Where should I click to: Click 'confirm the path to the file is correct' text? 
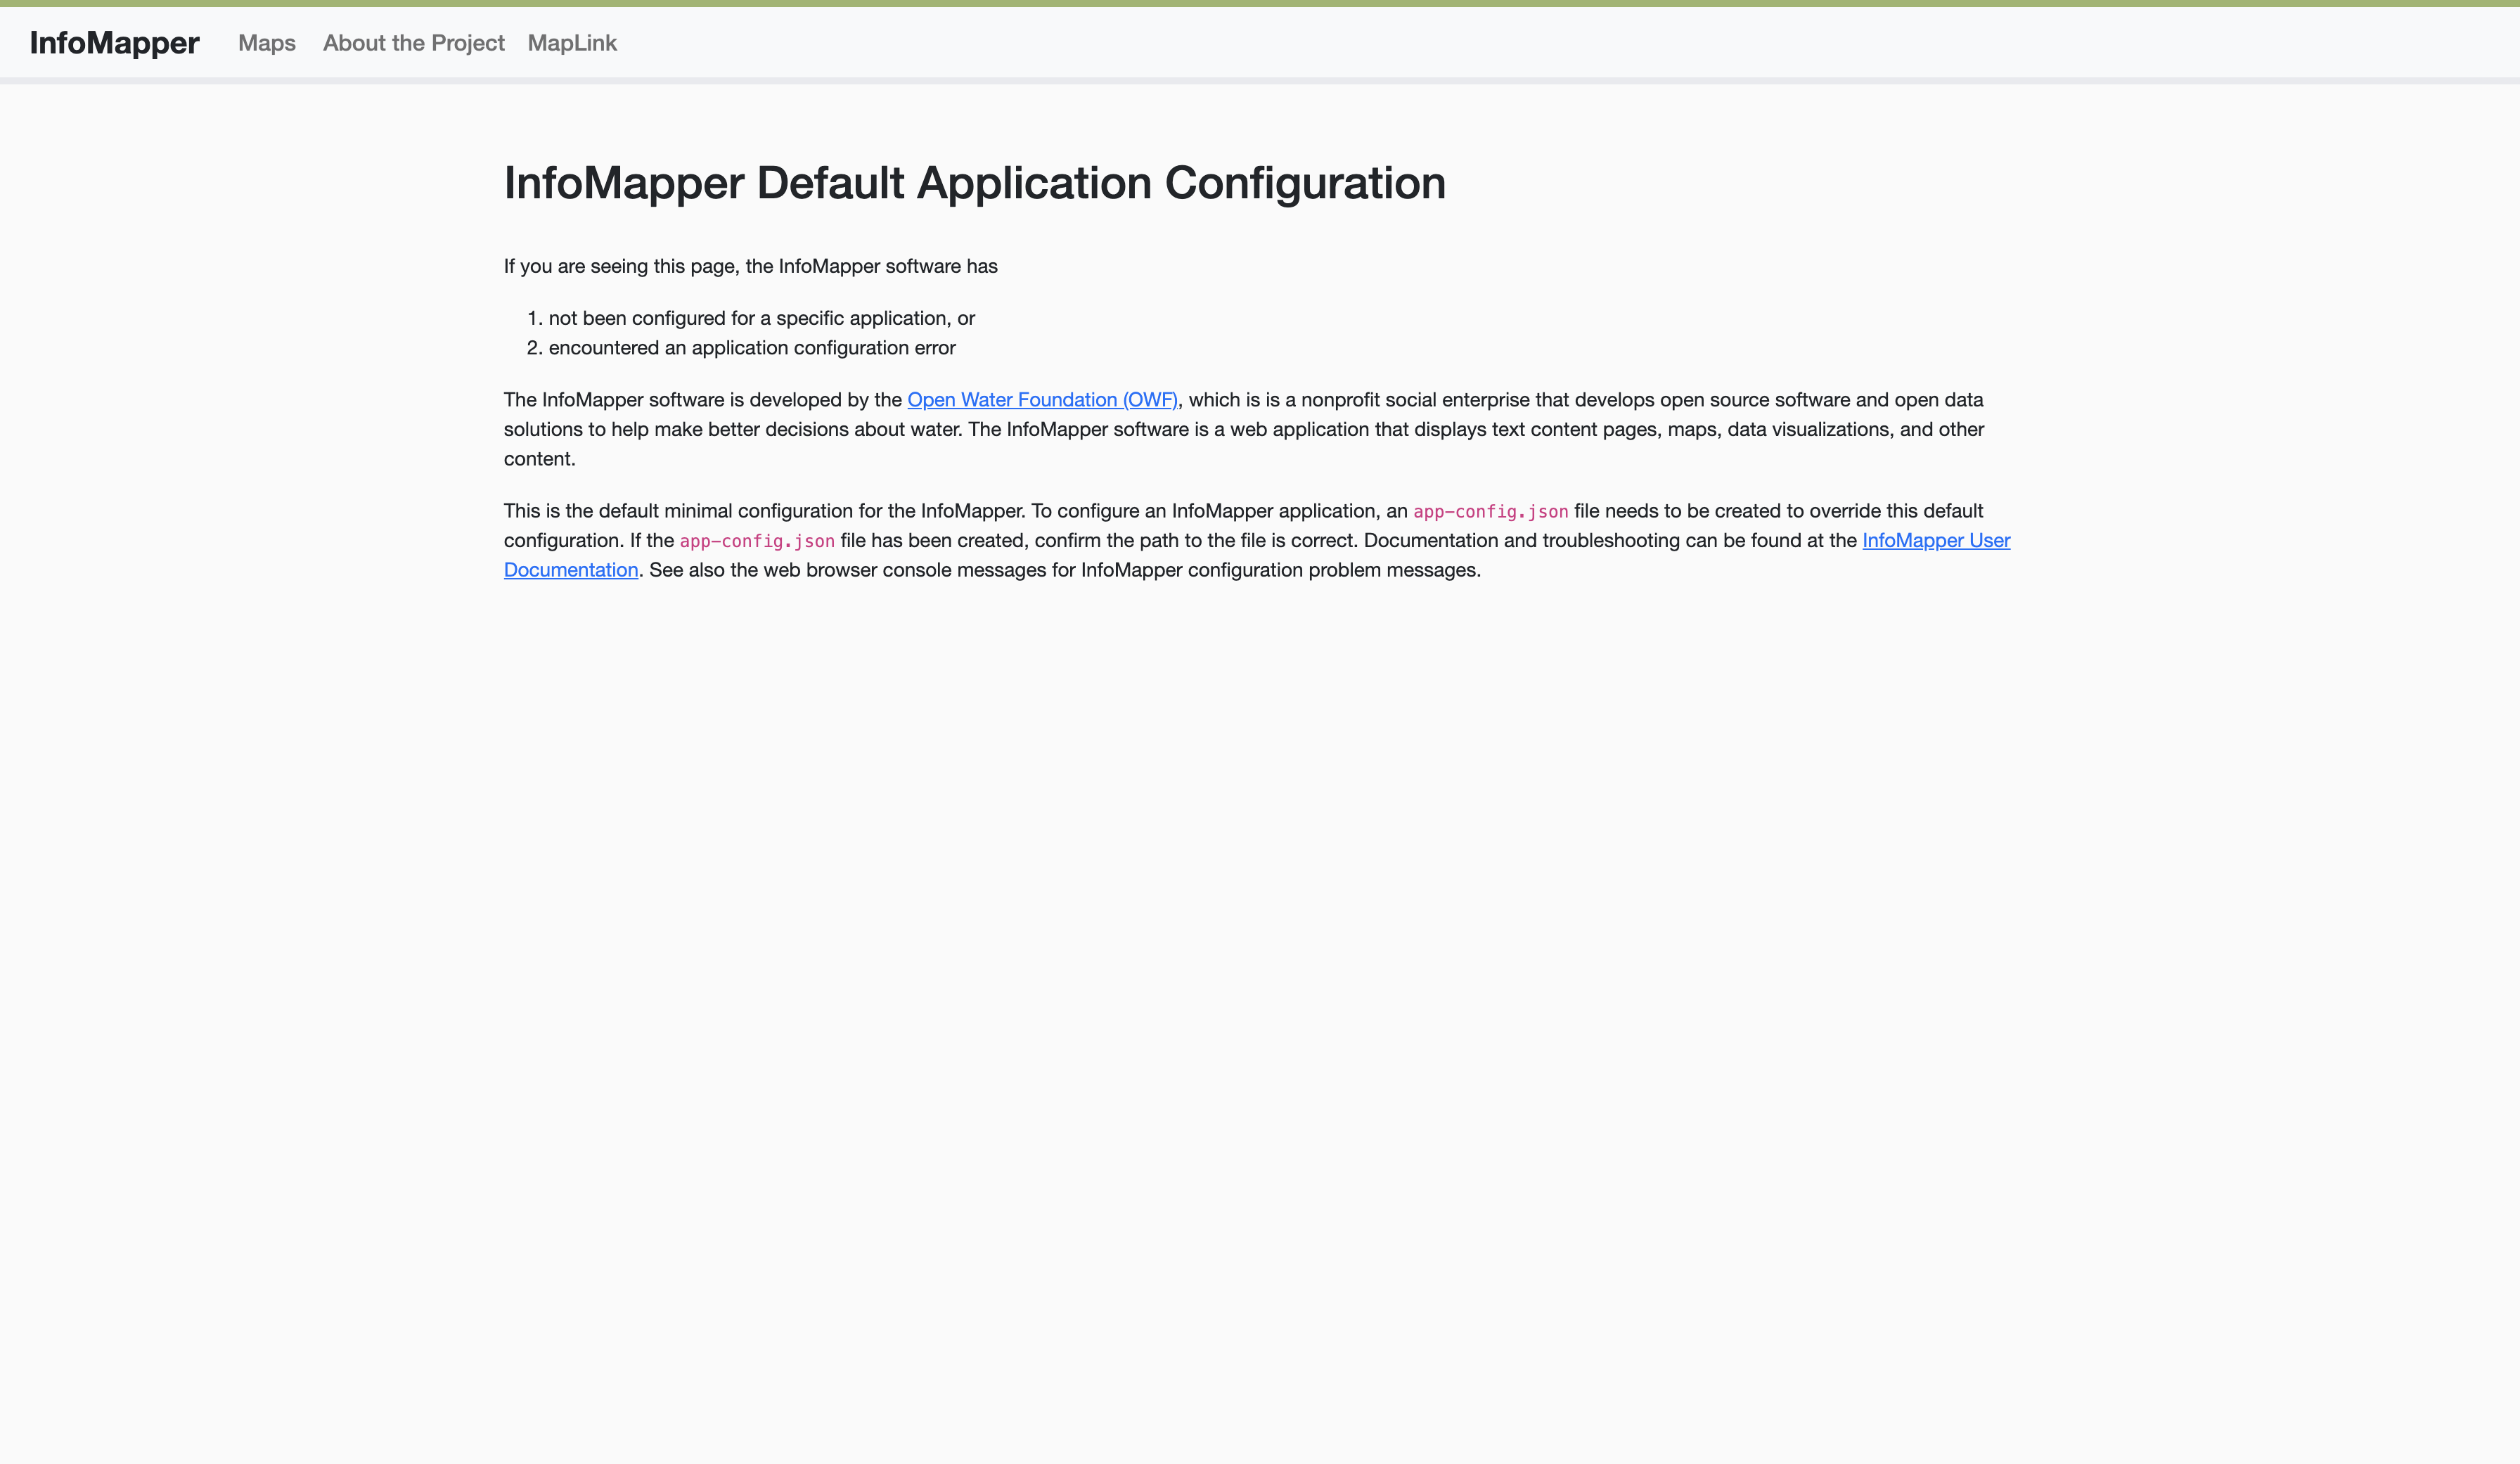[1195, 541]
